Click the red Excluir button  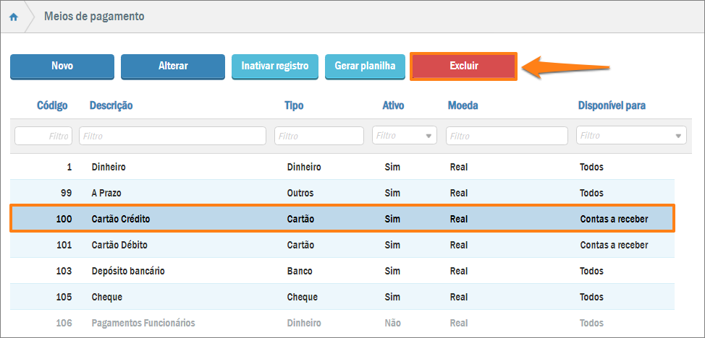tap(463, 66)
